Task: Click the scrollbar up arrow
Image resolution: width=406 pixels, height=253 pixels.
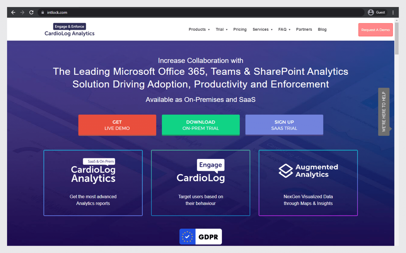Action: point(397,20)
